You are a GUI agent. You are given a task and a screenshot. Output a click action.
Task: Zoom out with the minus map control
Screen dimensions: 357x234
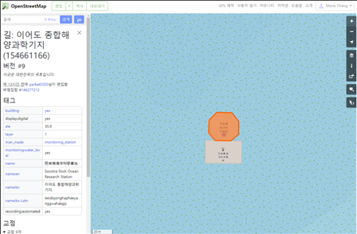click(351, 32)
